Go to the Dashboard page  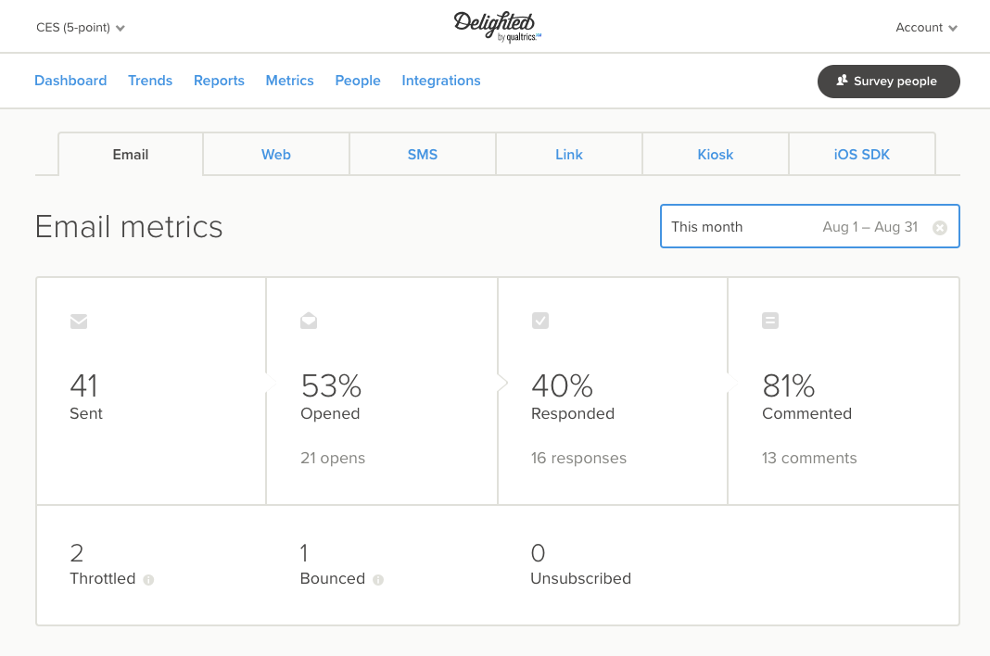click(70, 81)
